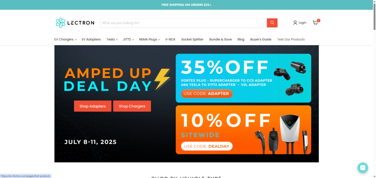Go to the Socket Splitter page
Image resolution: width=376 pixels, height=178 pixels.
pyautogui.click(x=192, y=39)
